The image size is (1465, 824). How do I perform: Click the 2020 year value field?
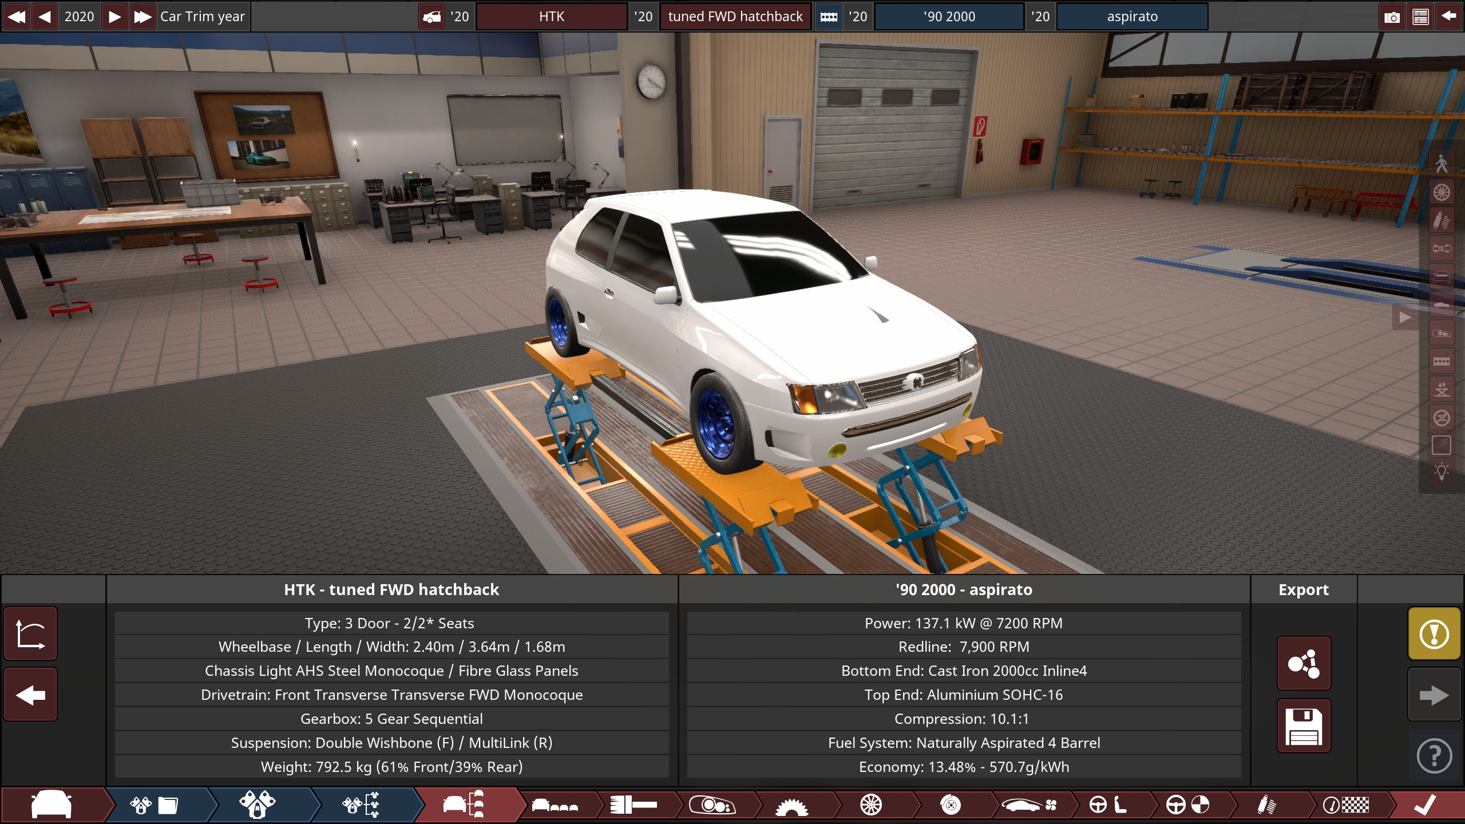coord(80,17)
